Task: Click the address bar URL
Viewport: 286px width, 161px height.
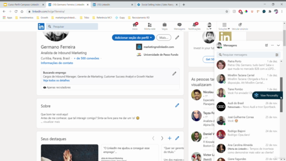Action: [49, 11]
